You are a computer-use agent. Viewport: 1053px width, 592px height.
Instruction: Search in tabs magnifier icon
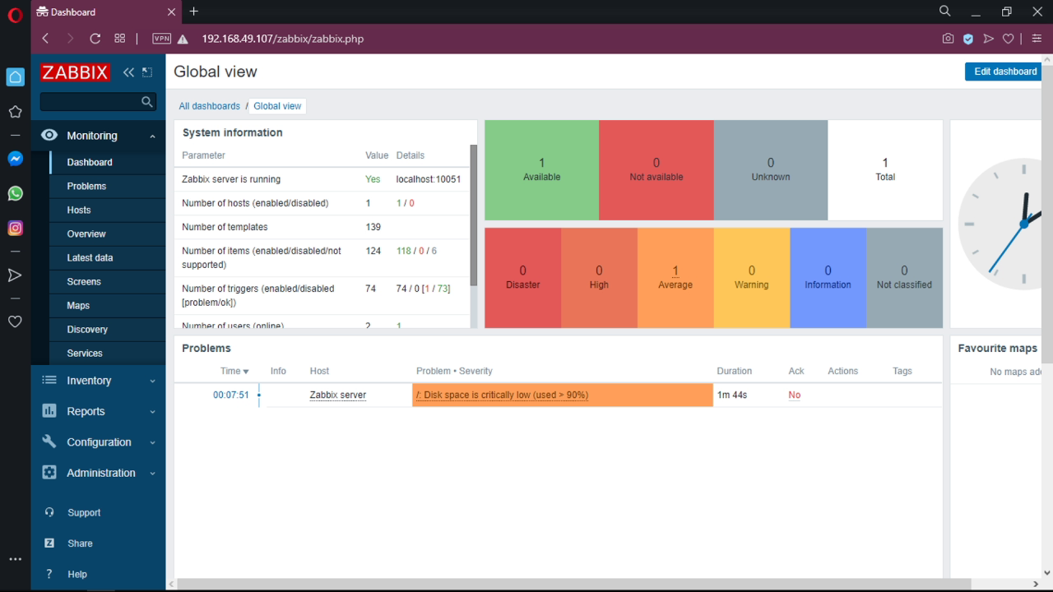[945, 12]
